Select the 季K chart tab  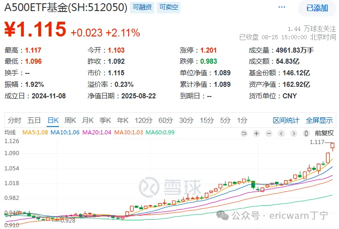[x=105, y=120]
